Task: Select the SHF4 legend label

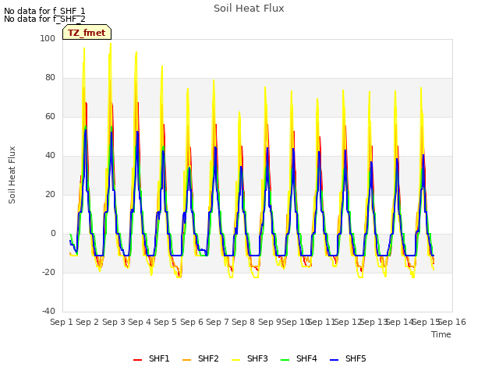Action: click(306, 358)
